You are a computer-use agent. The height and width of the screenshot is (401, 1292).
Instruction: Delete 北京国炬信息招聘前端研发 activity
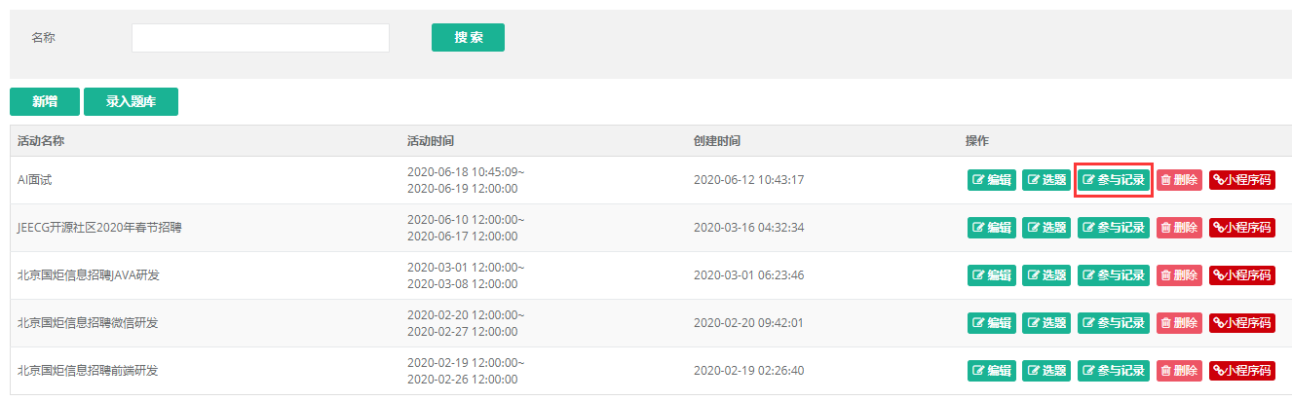(x=1179, y=371)
